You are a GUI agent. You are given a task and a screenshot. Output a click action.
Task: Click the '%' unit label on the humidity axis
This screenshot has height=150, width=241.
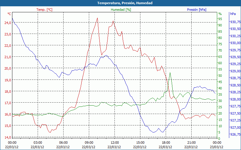click(220, 14)
